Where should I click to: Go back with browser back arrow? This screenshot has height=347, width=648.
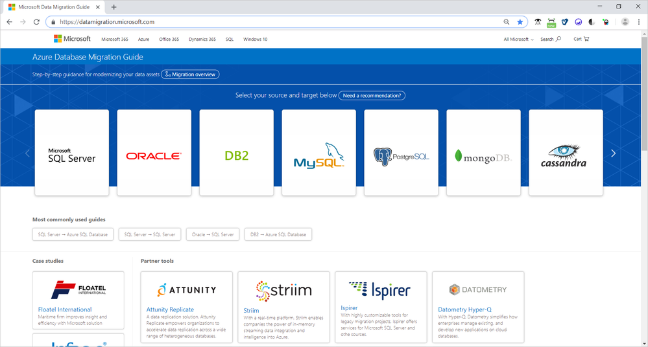[10, 22]
